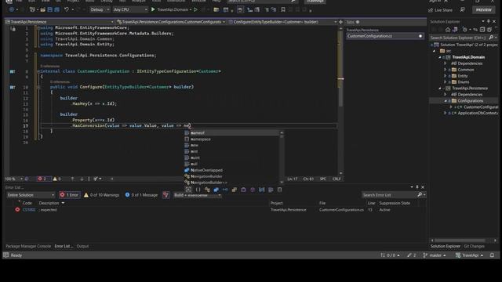Click the error code link CS1002
502x282 pixels.
[x=29, y=210]
